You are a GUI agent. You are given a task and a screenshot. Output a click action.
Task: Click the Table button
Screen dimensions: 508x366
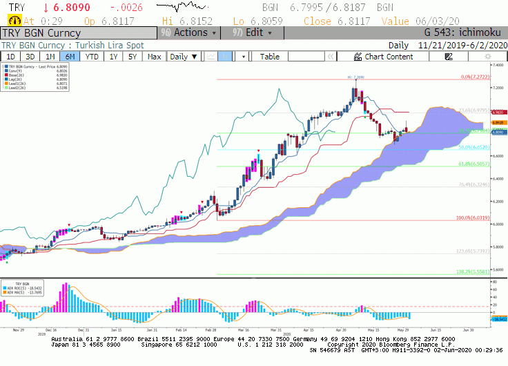point(270,57)
